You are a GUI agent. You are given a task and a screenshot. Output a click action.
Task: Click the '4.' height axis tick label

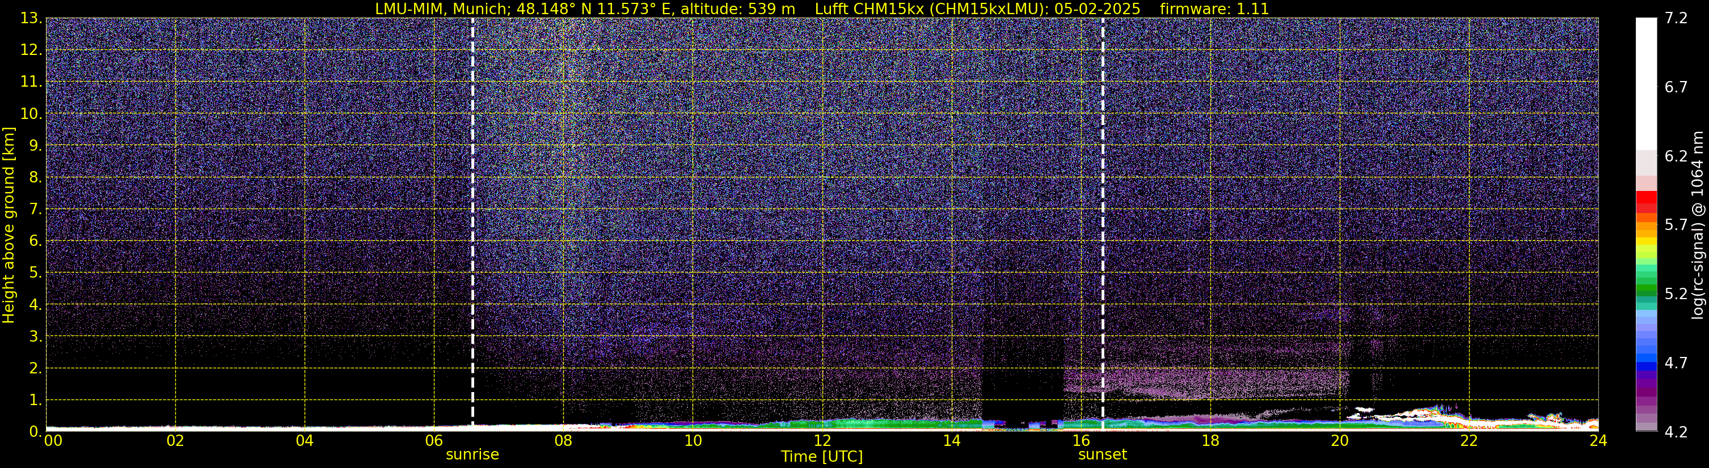35,305
